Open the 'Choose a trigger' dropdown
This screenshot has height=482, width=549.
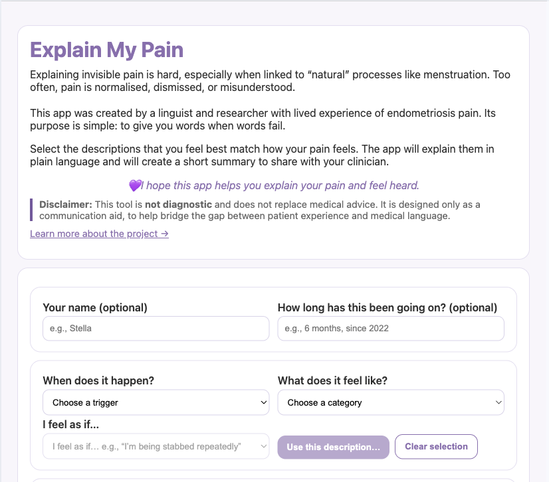tap(156, 402)
